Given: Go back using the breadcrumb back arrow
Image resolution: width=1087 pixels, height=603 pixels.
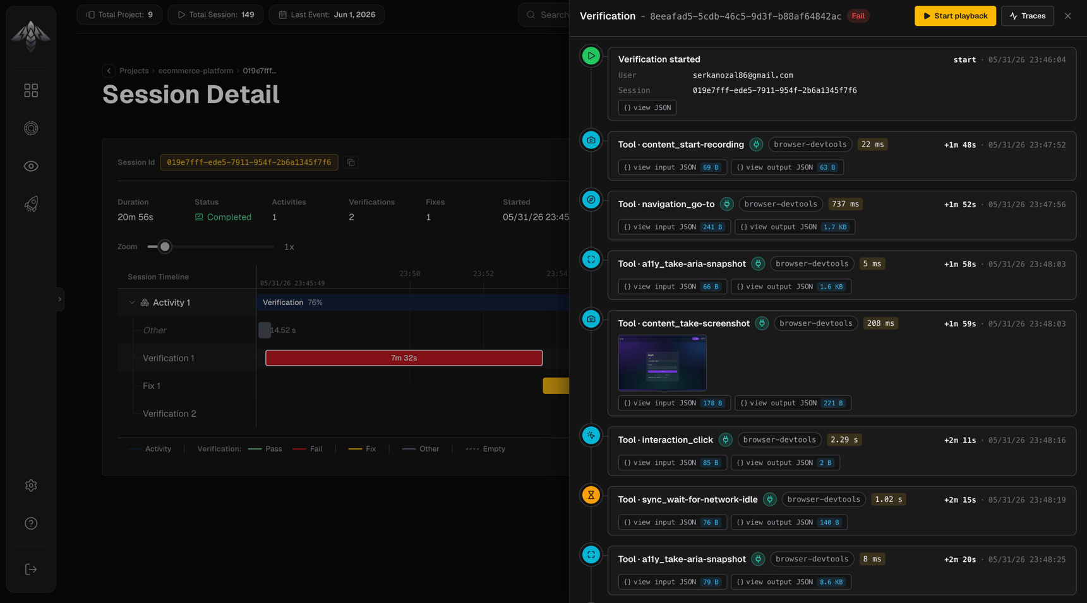Looking at the screenshot, I should [x=109, y=71].
